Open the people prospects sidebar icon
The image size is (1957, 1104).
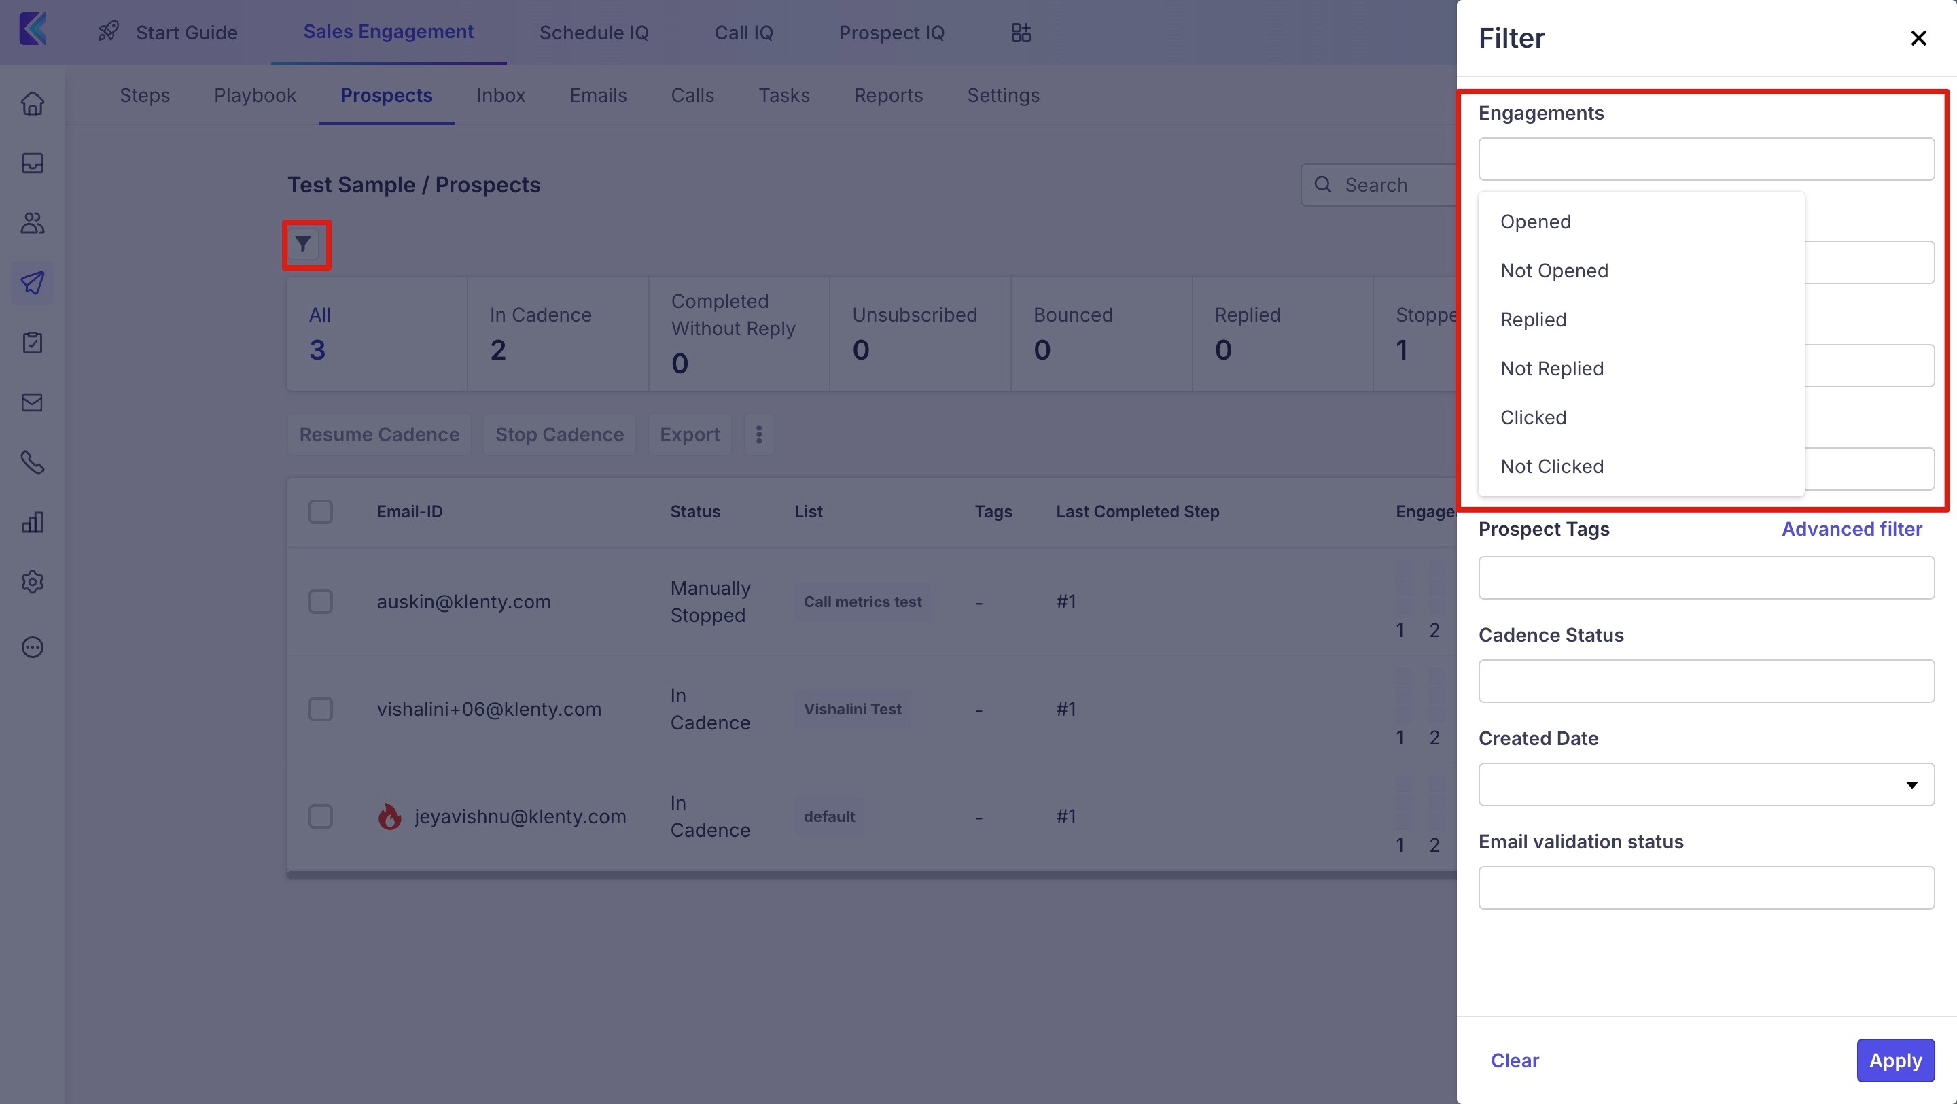coord(32,222)
